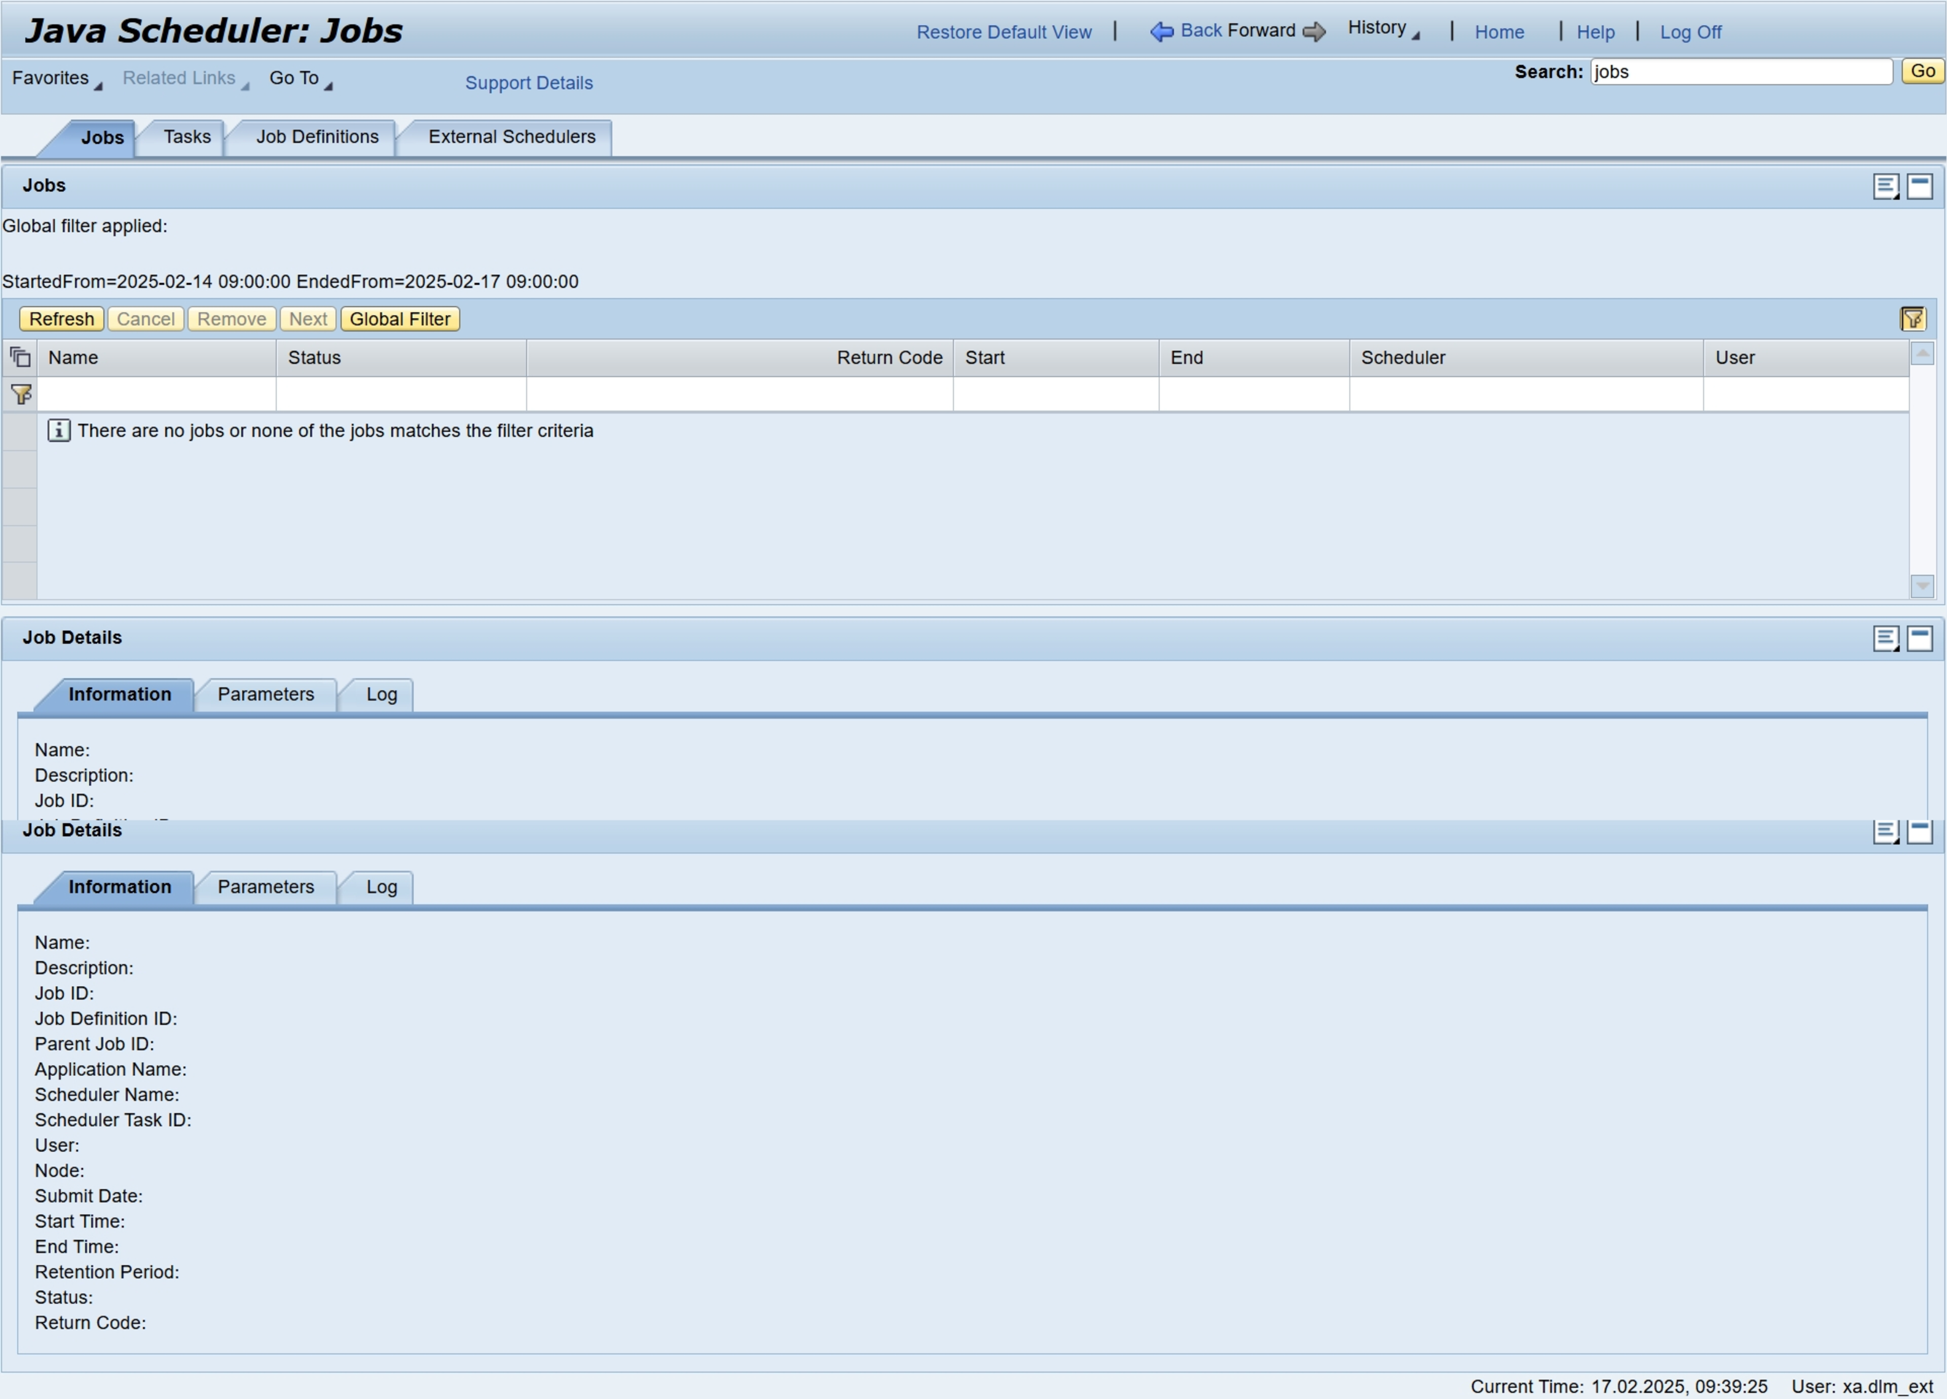
Task: Click table scrollbar down arrow
Action: pyautogui.click(x=1922, y=586)
